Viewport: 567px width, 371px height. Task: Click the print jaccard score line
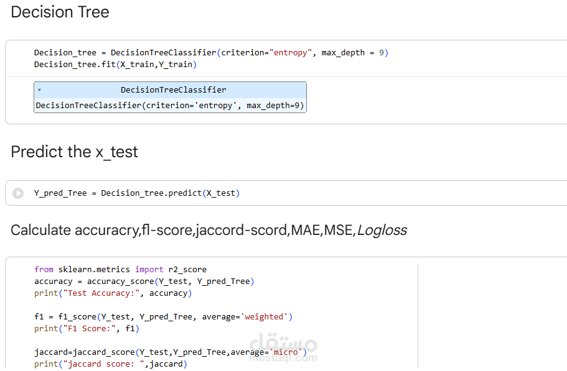110,364
